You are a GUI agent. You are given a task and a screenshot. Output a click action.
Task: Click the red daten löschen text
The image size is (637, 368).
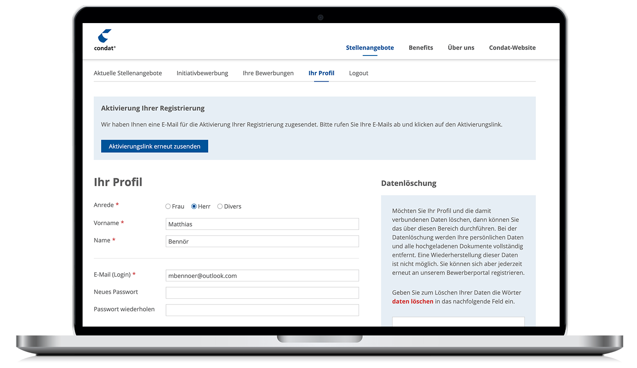coord(413,301)
